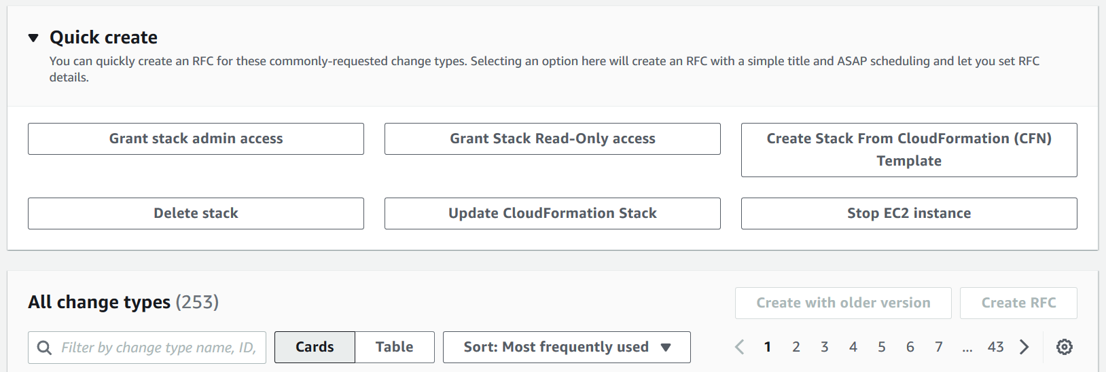Select Update CloudFormation Stack
This screenshot has height=372, width=1106.
point(552,213)
